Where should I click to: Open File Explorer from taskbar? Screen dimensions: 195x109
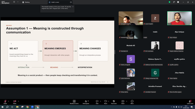pyautogui.click(x=17, y=107)
